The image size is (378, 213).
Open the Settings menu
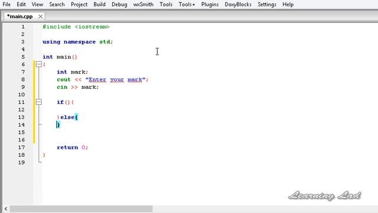coord(267,4)
